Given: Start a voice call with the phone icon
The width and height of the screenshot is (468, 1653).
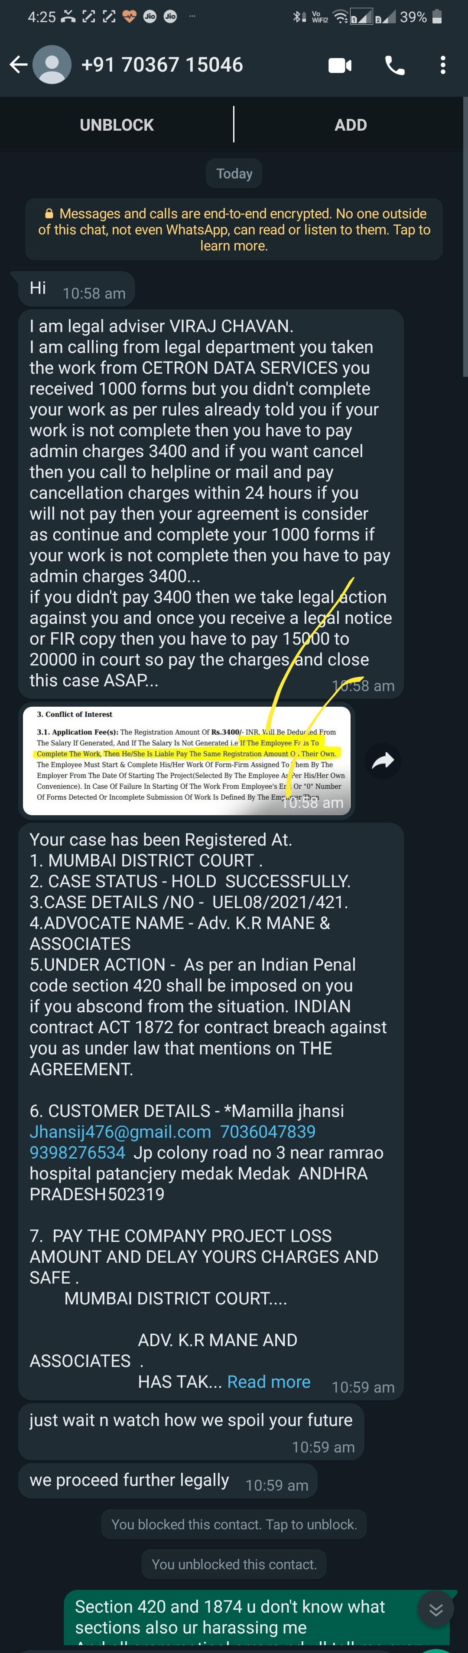Looking at the screenshot, I should [394, 65].
